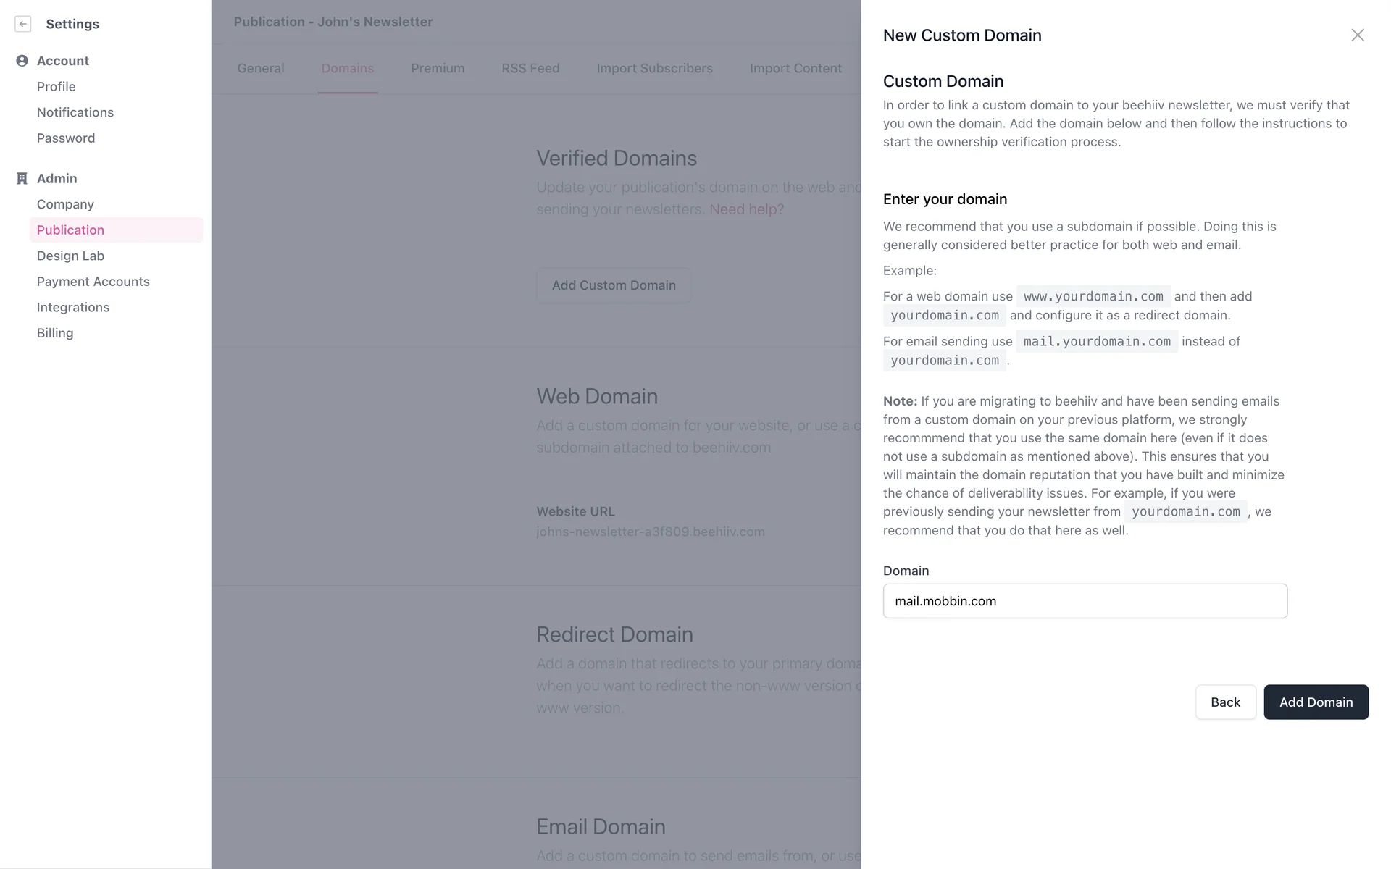Click the Domain text input field
The height and width of the screenshot is (869, 1391).
coord(1085,601)
